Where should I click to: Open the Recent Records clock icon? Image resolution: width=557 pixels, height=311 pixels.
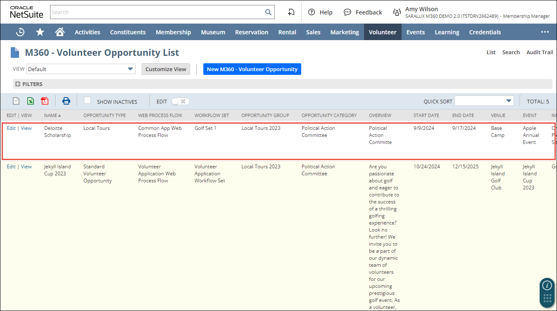point(20,32)
